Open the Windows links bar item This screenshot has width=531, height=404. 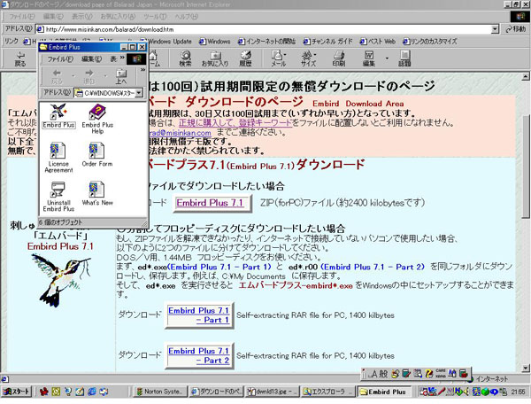(x=215, y=42)
